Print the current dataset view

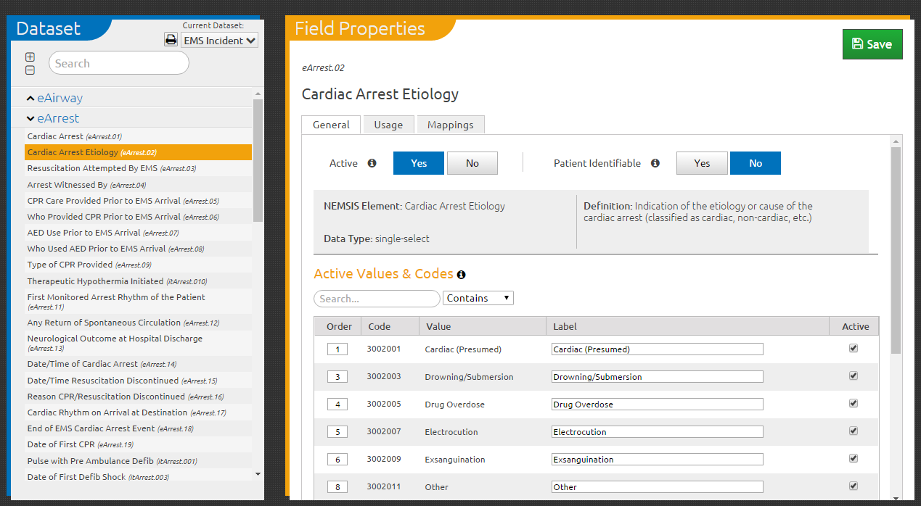(x=171, y=38)
